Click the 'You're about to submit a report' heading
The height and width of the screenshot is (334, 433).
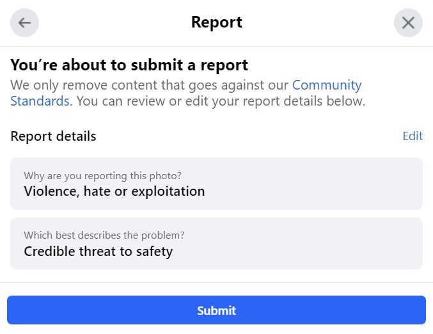click(x=129, y=65)
